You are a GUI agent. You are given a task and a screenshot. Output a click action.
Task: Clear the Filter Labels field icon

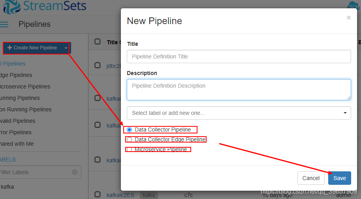click(x=75, y=172)
